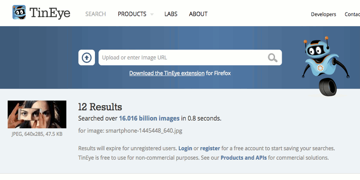
Task: Open the ABOUT page
Action: (x=198, y=14)
